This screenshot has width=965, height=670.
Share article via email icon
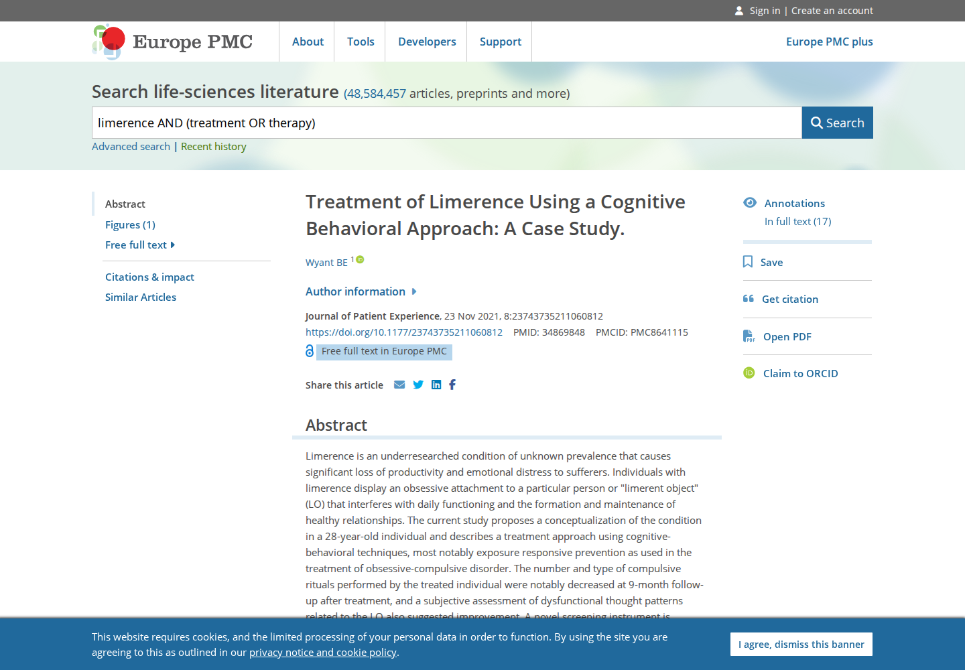coord(399,385)
